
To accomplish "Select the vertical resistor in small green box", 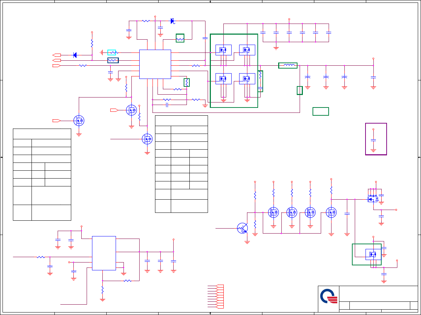I will tap(187, 82).
